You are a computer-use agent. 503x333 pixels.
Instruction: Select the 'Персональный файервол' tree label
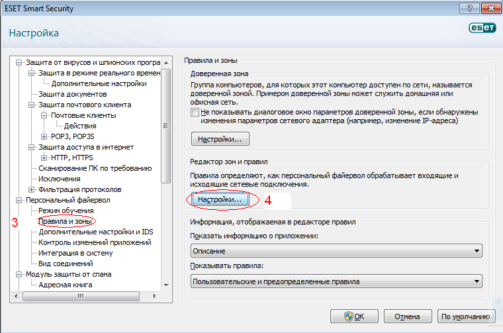68,200
